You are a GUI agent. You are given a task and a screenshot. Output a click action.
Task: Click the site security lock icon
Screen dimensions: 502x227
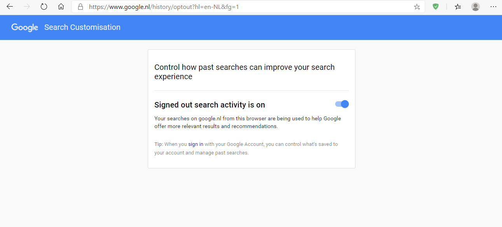coord(80,7)
